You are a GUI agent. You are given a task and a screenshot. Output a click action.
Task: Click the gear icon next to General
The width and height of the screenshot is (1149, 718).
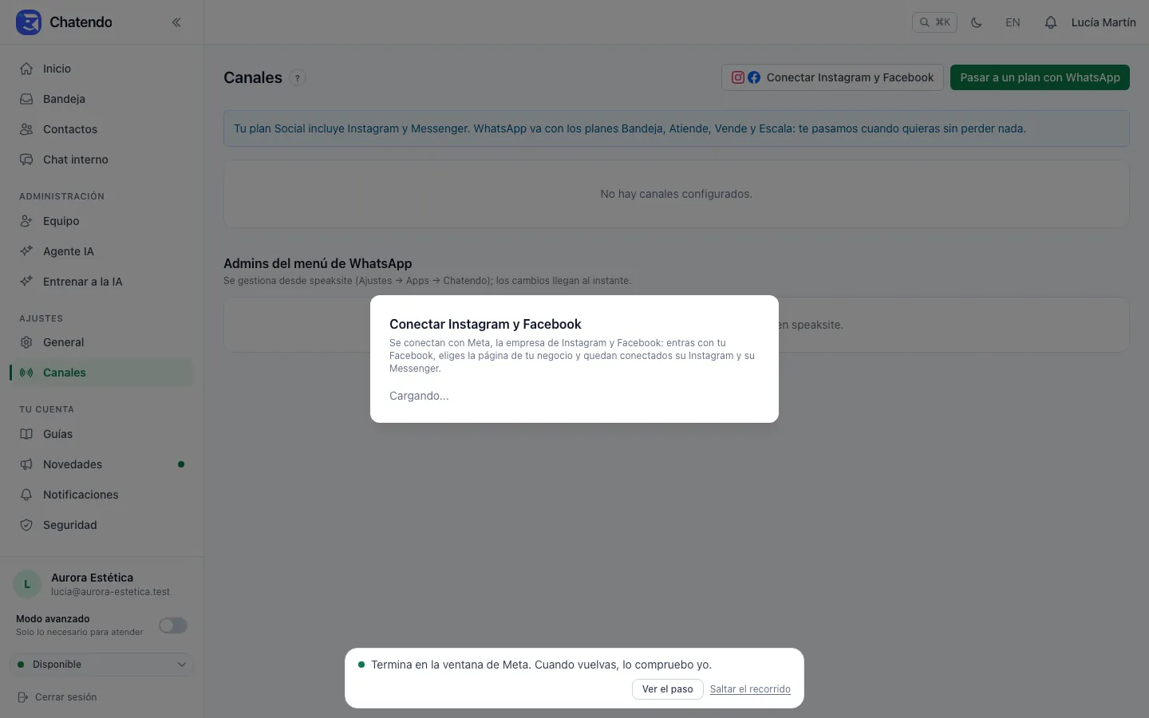[x=26, y=342]
